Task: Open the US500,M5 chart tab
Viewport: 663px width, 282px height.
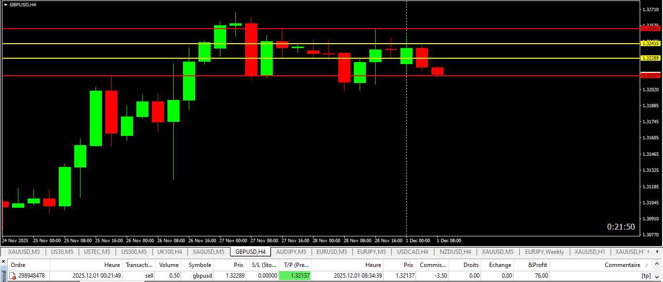Action: coord(133,252)
